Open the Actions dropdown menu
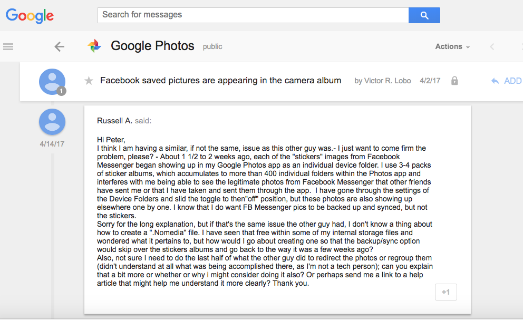The width and height of the screenshot is (523, 320). tap(452, 46)
